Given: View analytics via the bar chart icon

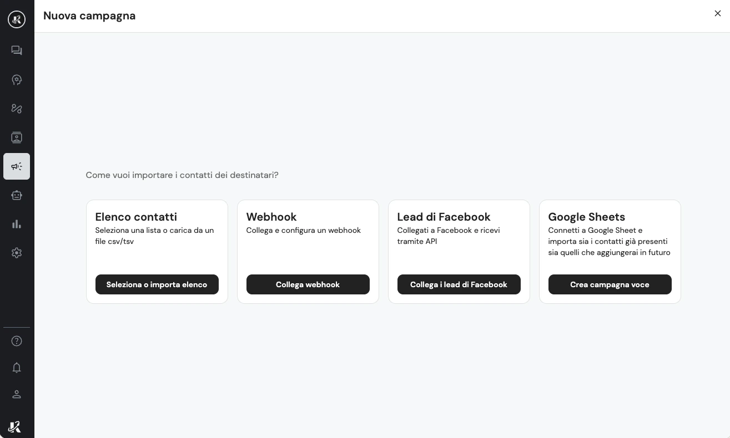Looking at the screenshot, I should click(17, 224).
